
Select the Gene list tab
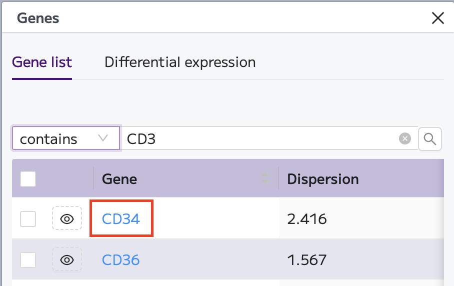[x=42, y=62]
